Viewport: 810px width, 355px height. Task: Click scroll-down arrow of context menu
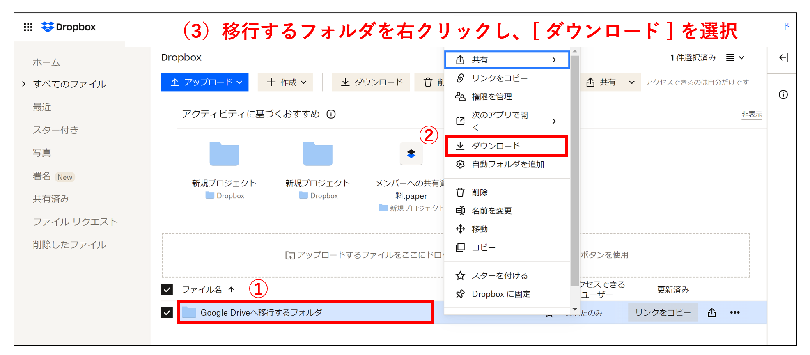575,309
